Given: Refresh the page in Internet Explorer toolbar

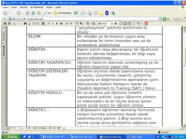Looking at the screenshot, I should coord(33,13).
